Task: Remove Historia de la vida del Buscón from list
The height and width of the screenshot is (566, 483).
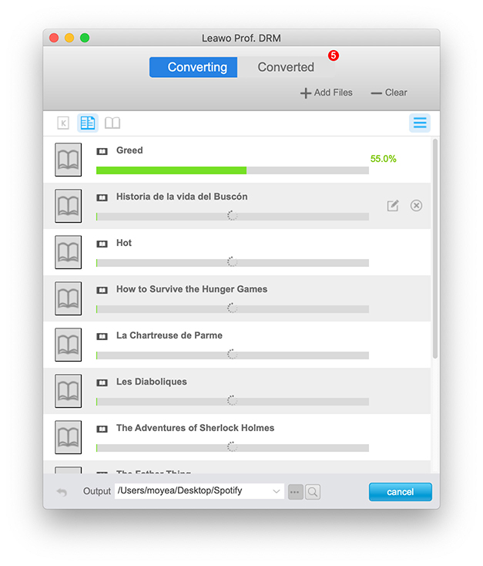Action: click(x=416, y=206)
